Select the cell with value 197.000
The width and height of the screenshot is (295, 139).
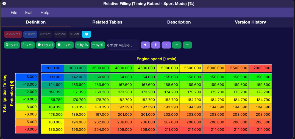(99, 115)
